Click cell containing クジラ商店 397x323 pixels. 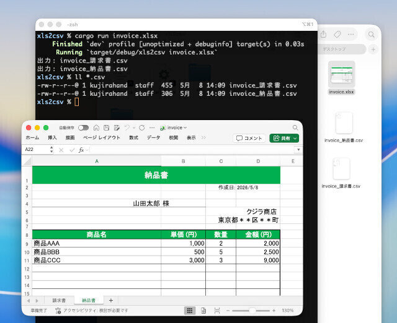coord(261,212)
